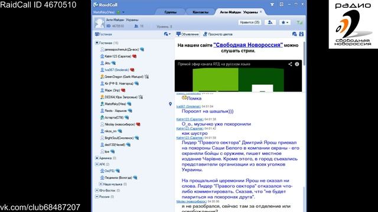The height and width of the screenshot is (212, 378).
Task: Click the badge icon beside DED64
Action: pos(141,97)
